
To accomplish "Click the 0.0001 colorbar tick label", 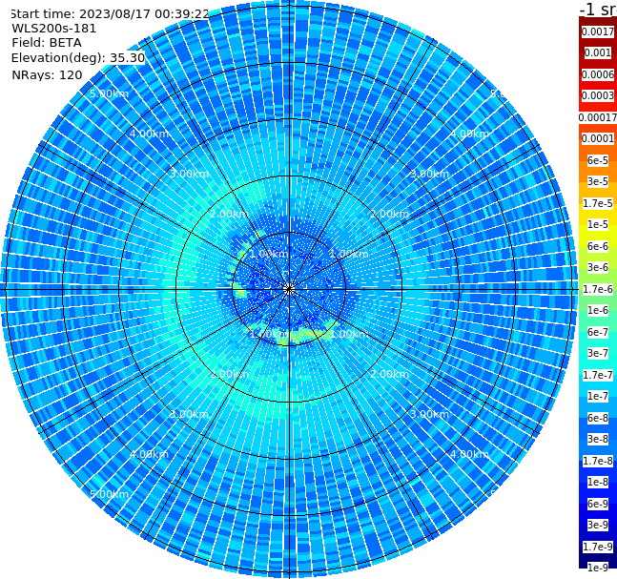I will click(598, 138).
